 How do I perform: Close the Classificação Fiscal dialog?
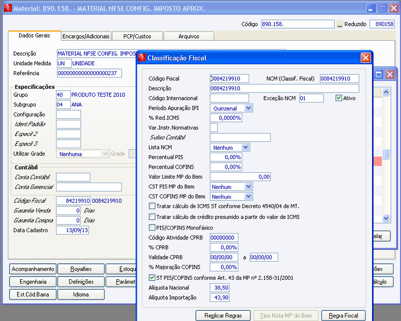click(366, 58)
